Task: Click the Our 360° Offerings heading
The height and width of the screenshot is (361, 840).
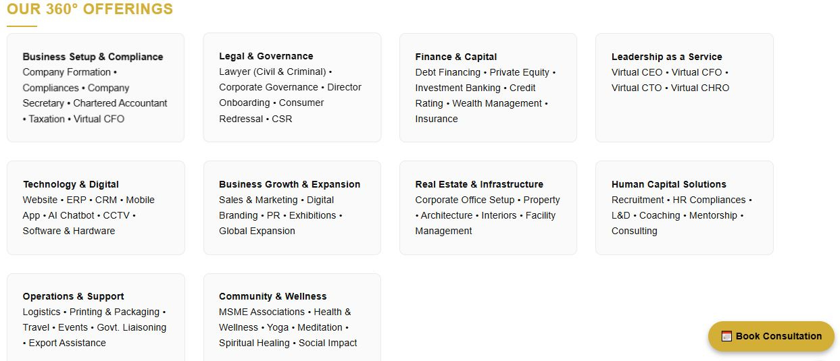Action: pyautogui.click(x=90, y=9)
